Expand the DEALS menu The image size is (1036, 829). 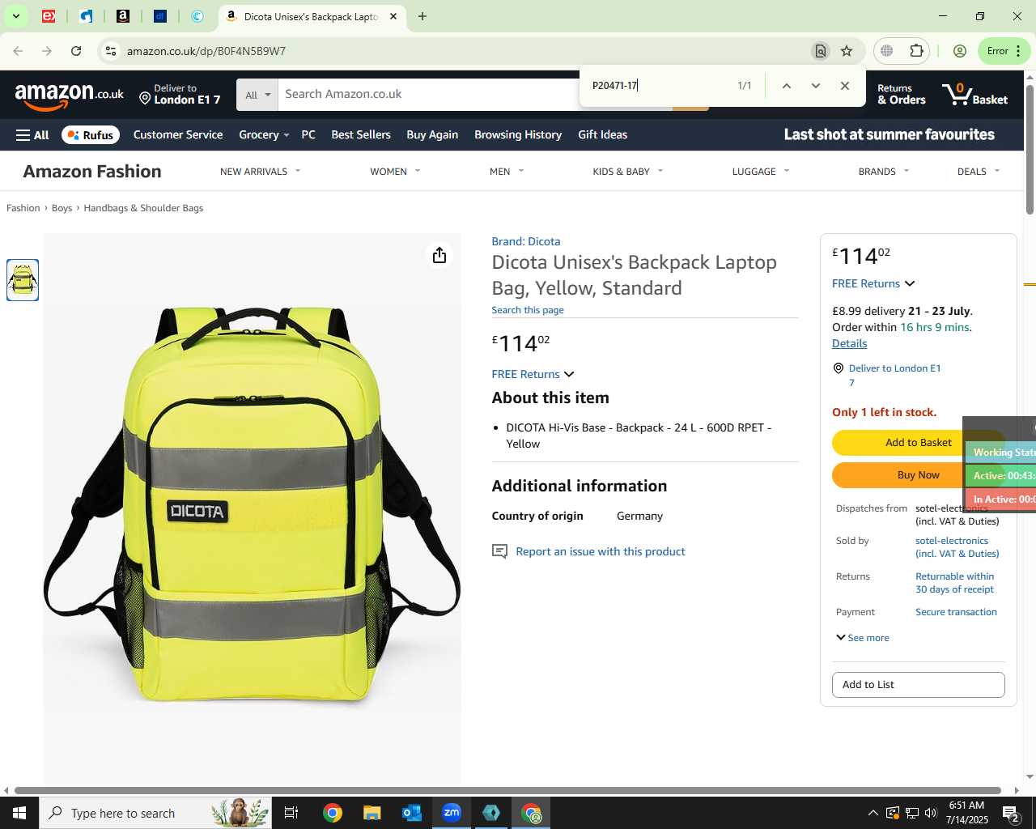click(978, 172)
